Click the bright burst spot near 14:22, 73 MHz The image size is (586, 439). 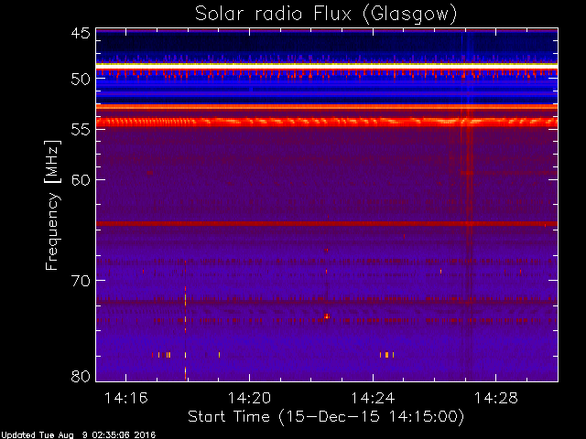click(327, 316)
